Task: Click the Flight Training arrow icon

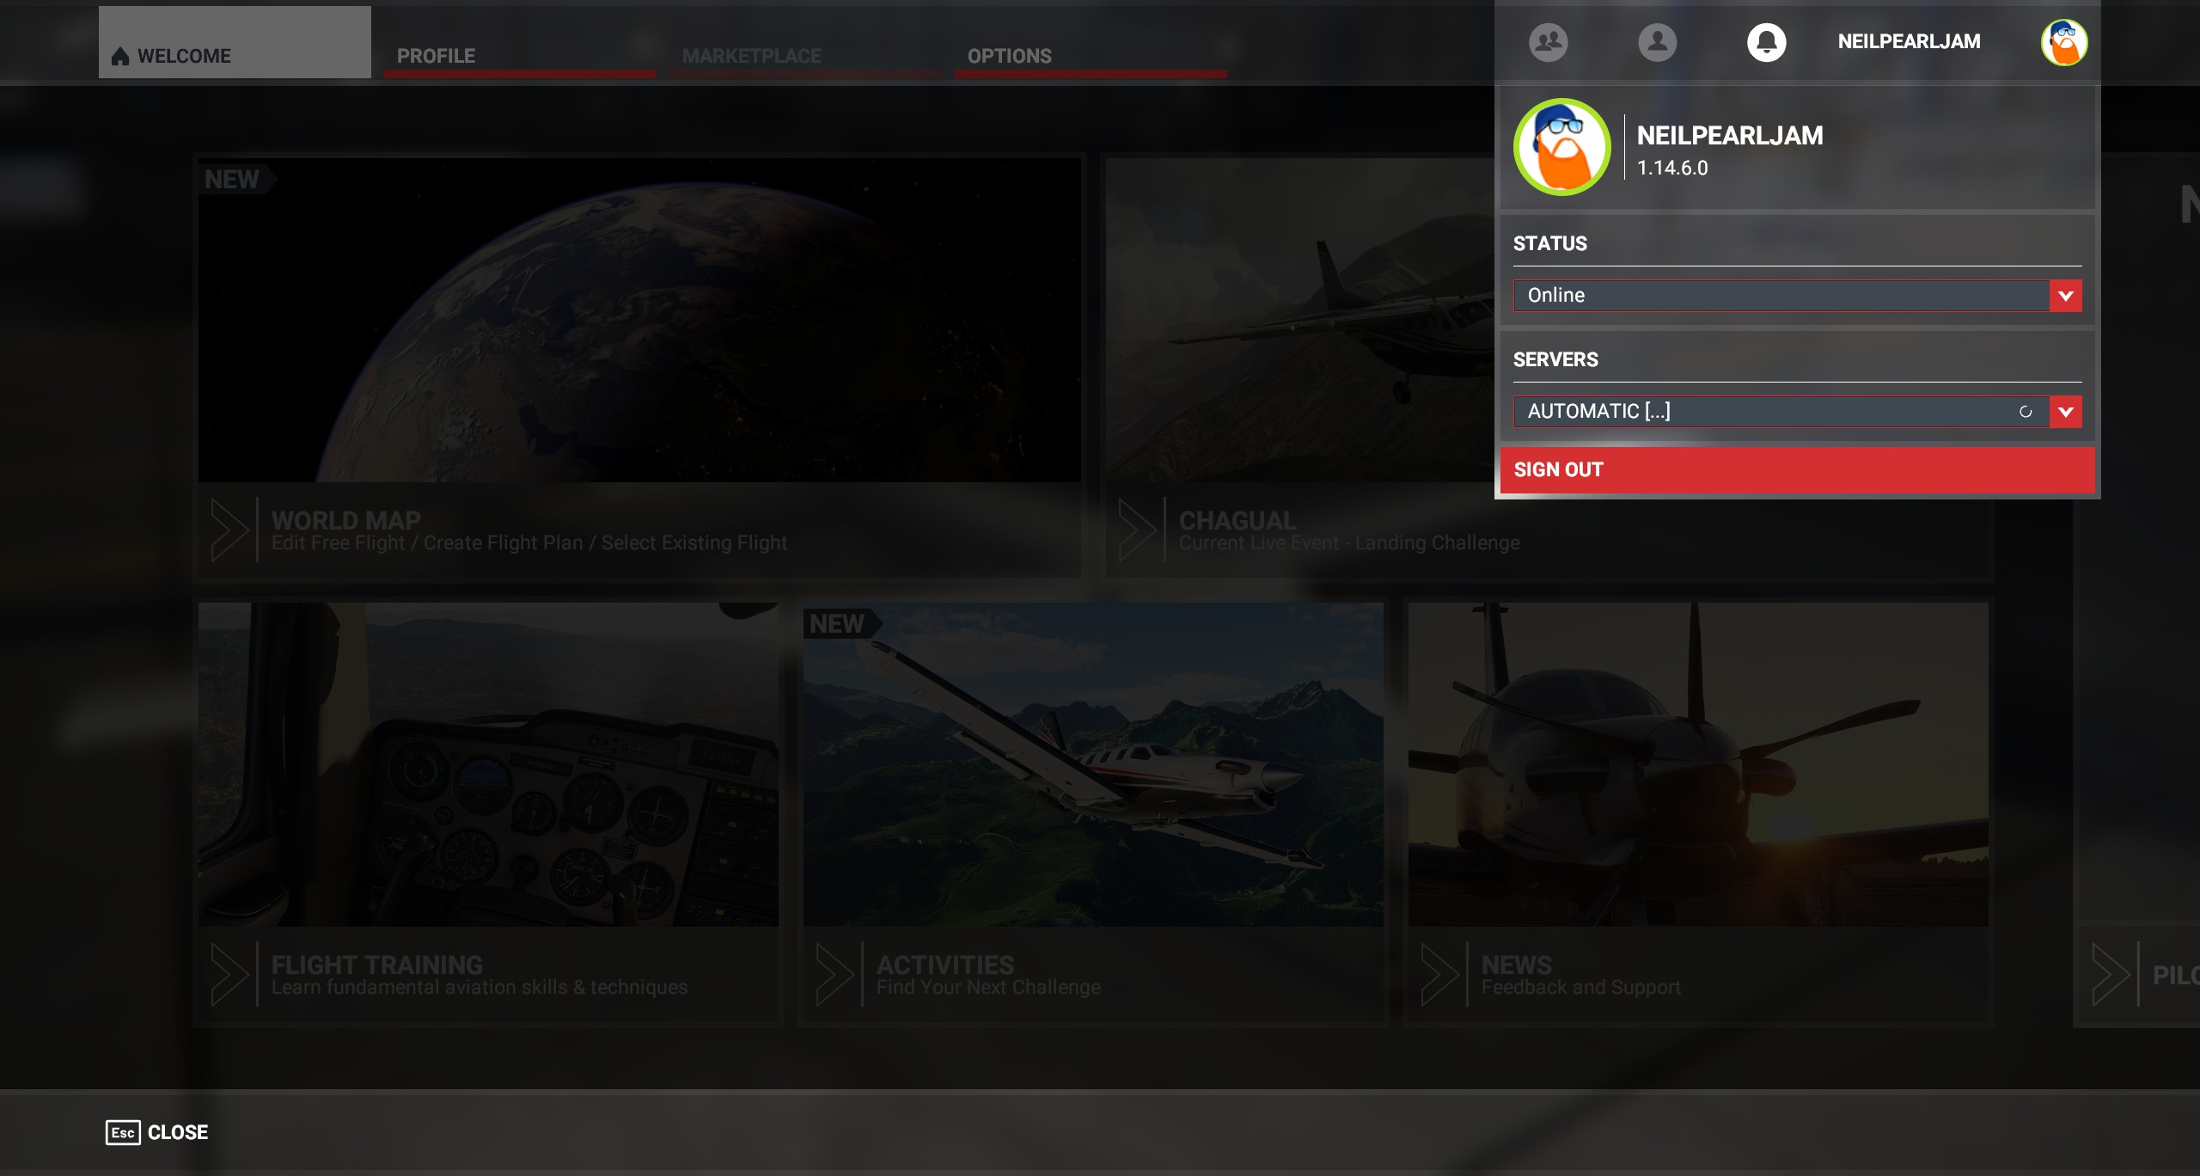Action: 230,975
